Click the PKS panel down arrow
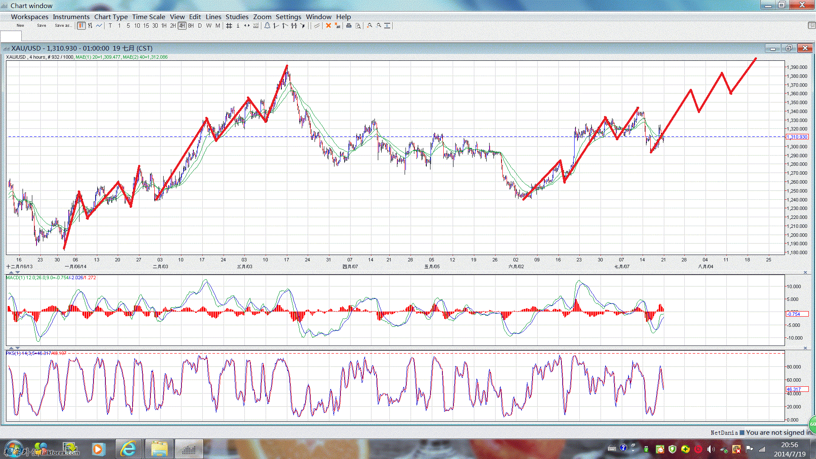816x459 pixels. tap(17, 348)
